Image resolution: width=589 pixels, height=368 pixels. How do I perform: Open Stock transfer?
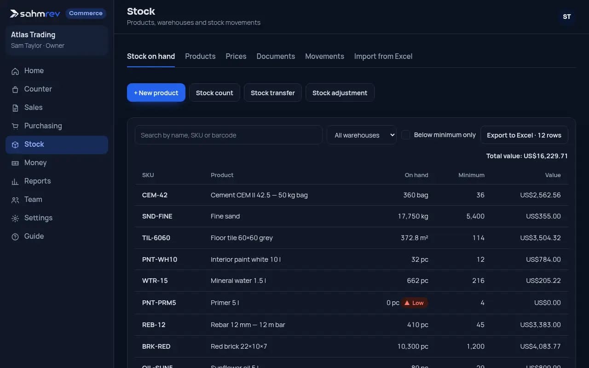tap(273, 92)
